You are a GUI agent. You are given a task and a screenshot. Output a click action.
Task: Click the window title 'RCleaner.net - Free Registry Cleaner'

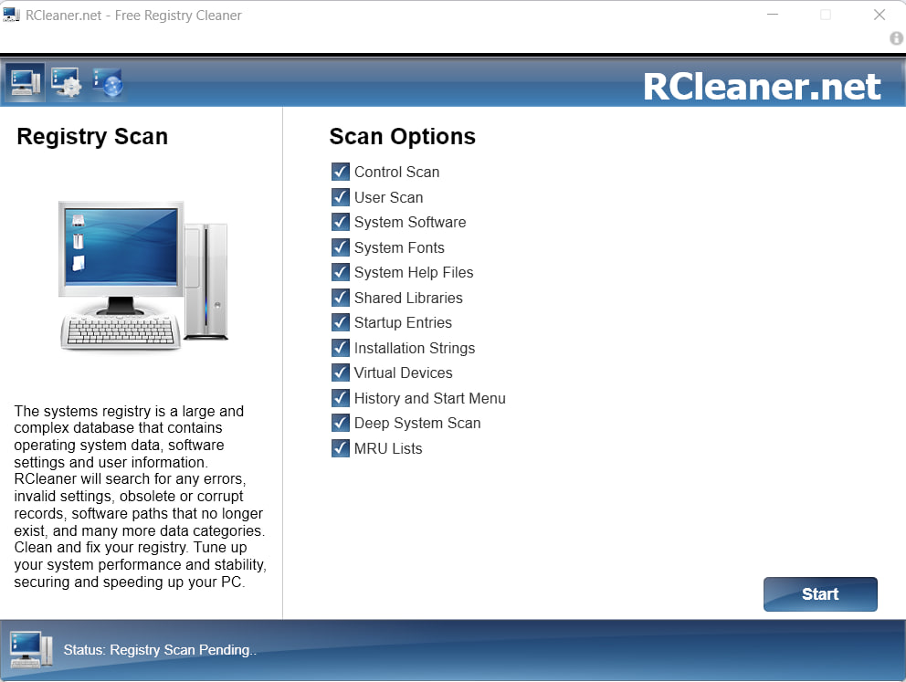(133, 15)
